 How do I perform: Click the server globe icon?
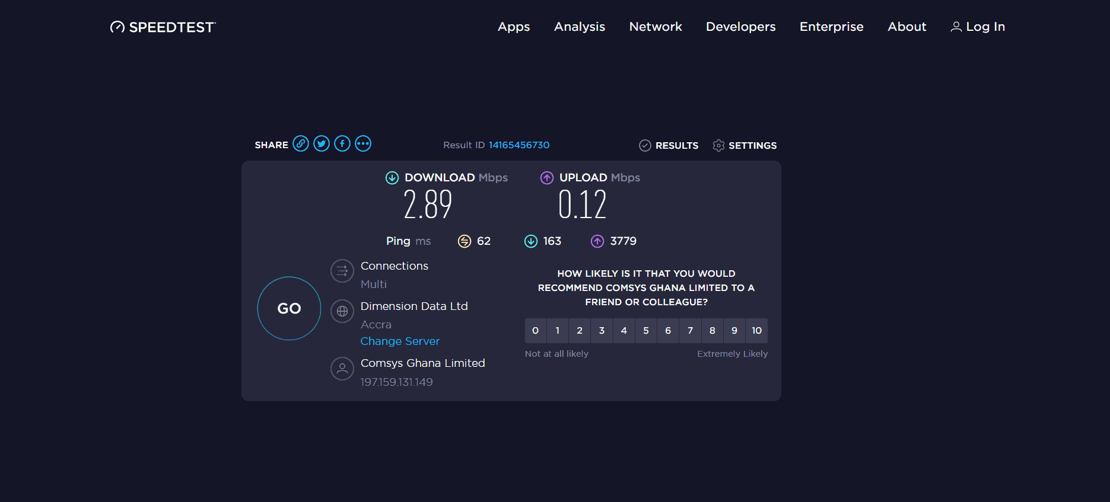pyautogui.click(x=342, y=311)
